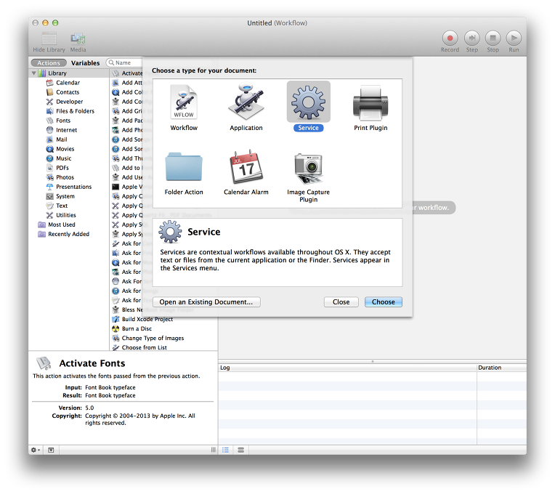Select the Application document type
The image size is (555, 494).
(246, 108)
